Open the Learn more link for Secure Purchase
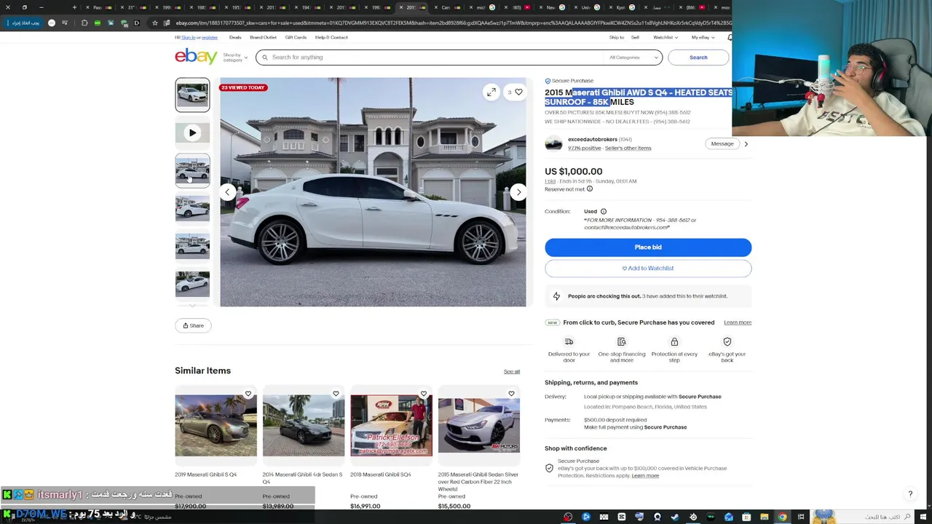Image resolution: width=932 pixels, height=524 pixels. point(738,322)
